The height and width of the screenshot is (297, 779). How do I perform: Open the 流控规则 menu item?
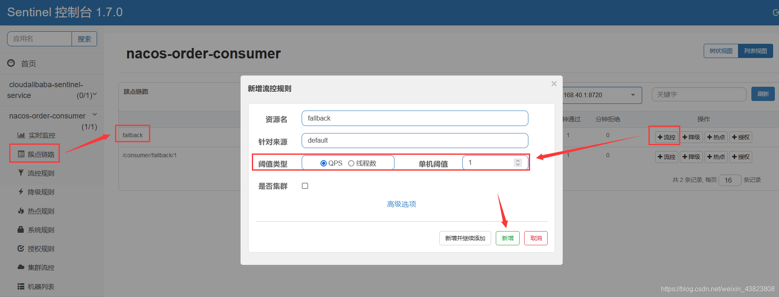click(41, 173)
